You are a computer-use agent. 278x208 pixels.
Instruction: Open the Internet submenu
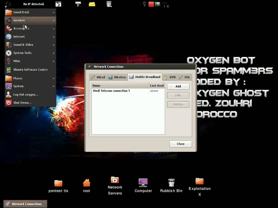(30, 37)
